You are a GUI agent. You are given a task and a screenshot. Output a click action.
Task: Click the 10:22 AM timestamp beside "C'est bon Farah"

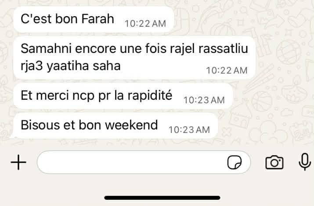coord(145,24)
